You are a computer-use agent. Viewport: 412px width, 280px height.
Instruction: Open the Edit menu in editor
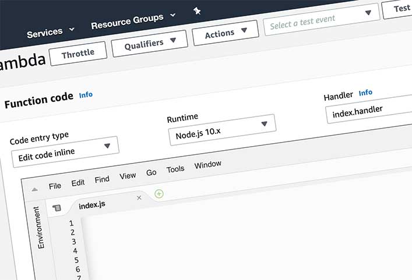pyautogui.click(x=78, y=183)
